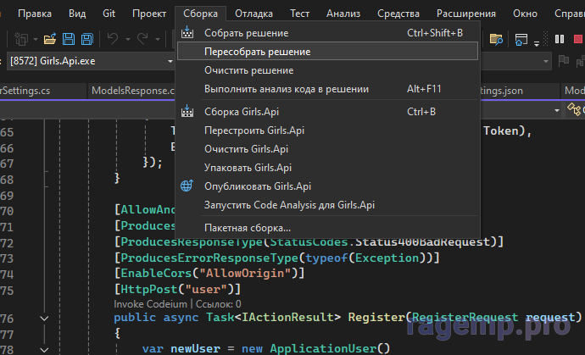Image resolution: width=585 pixels, height=355 pixels.
Task: Click the Redo arrow icon
Action: pos(142,38)
